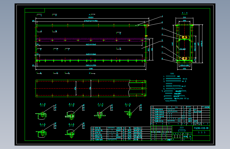This screenshot has height=149, width=230.
Task: Select the 314 width dimension in cross-section
Action: coord(184,17)
